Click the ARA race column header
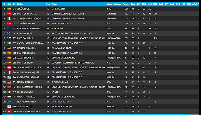The height and width of the screenshot is (115, 201). click(x=195, y=4)
